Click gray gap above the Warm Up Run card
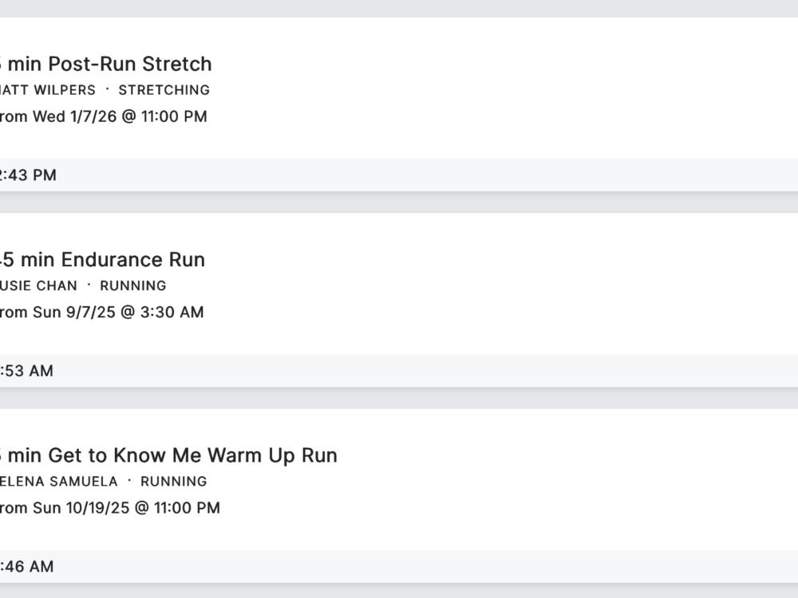The height and width of the screenshot is (598, 798). coord(399,398)
